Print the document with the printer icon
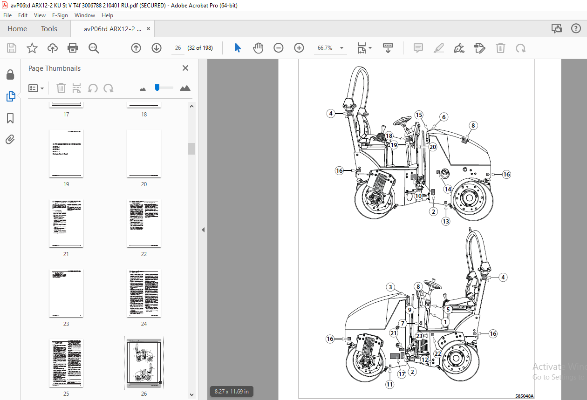587x400 pixels. tap(73, 47)
